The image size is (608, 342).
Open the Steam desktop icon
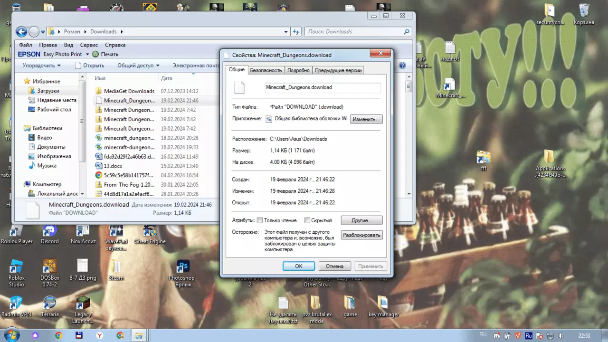(116, 270)
